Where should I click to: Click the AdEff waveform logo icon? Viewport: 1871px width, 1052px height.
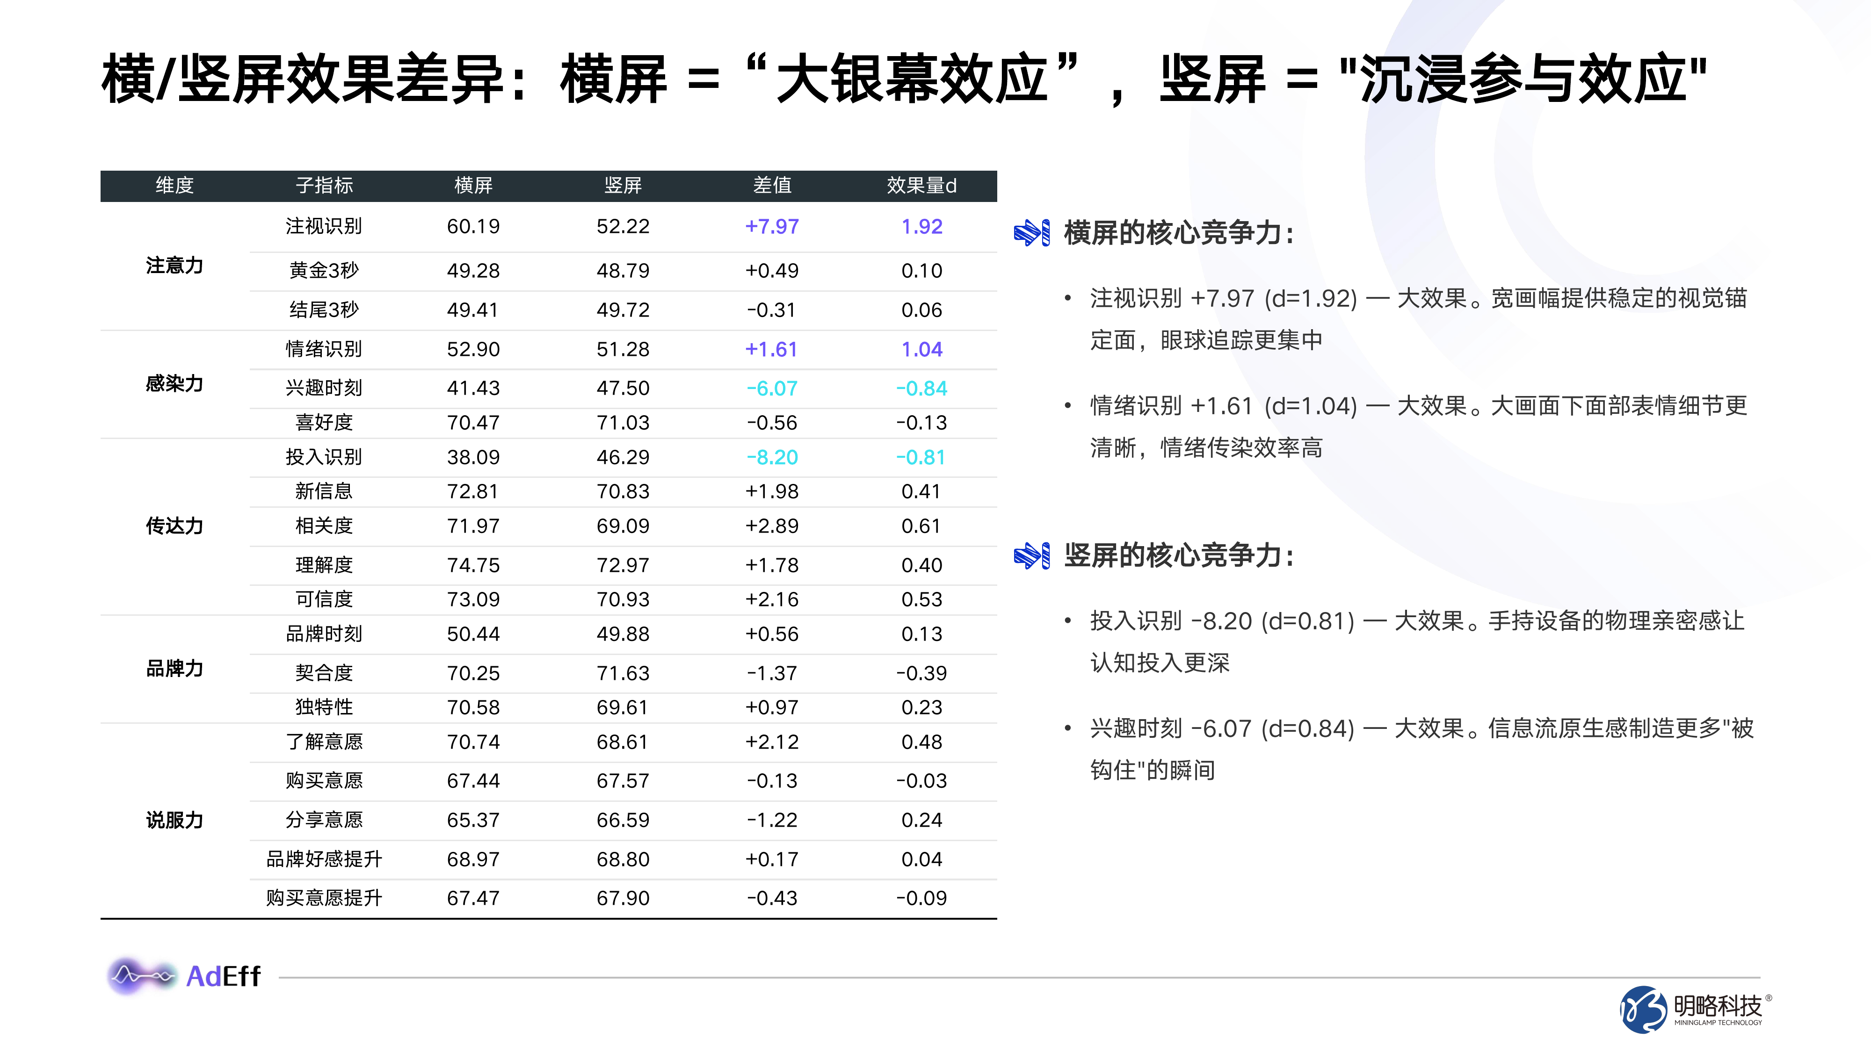pyautogui.click(x=142, y=976)
